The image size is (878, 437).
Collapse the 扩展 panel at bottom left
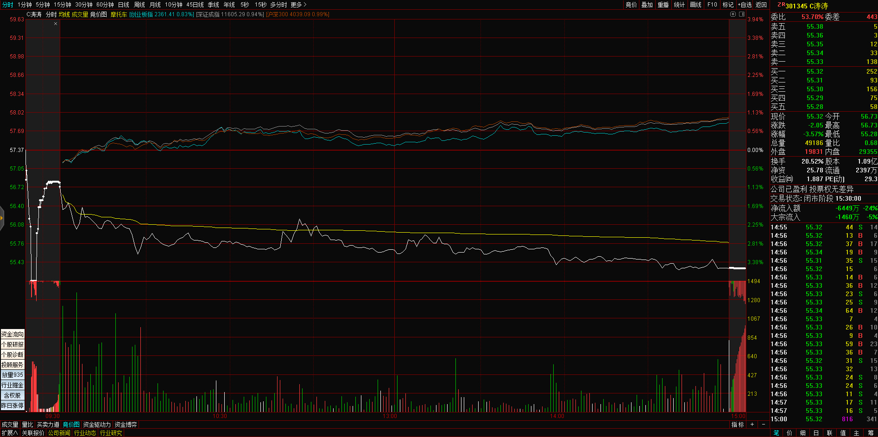click(9, 433)
